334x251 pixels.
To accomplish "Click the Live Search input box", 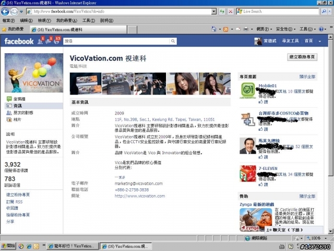I will tap(278, 12).
